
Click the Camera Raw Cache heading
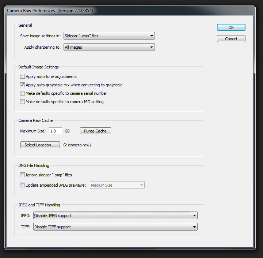pyautogui.click(x=35, y=120)
